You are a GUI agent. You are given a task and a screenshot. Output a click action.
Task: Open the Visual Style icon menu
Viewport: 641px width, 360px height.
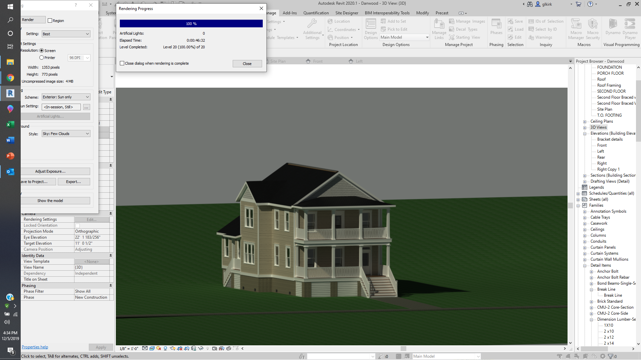pos(152,348)
